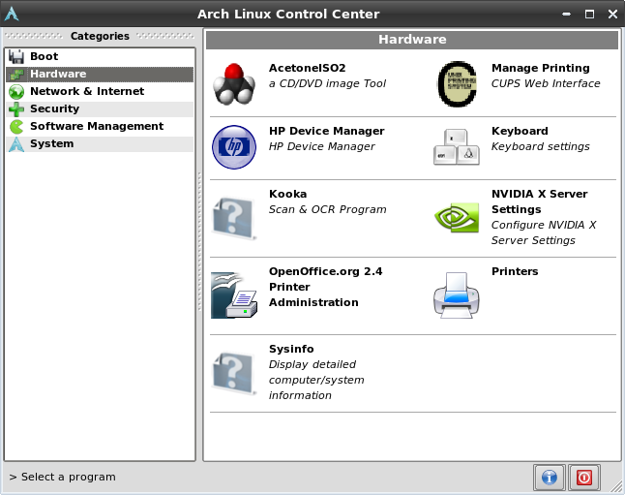
Task: Click 'Keyboard settings' description text
Action: [541, 147]
